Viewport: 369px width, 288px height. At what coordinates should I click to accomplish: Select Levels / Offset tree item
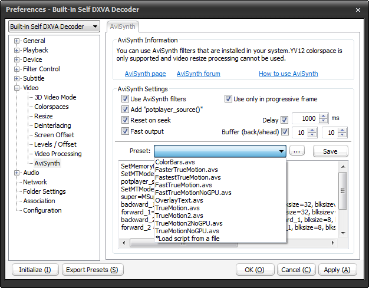55,144
